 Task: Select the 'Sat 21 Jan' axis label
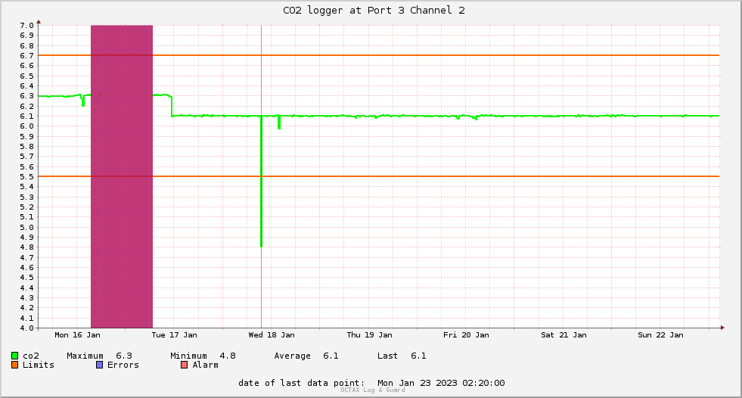(x=563, y=335)
